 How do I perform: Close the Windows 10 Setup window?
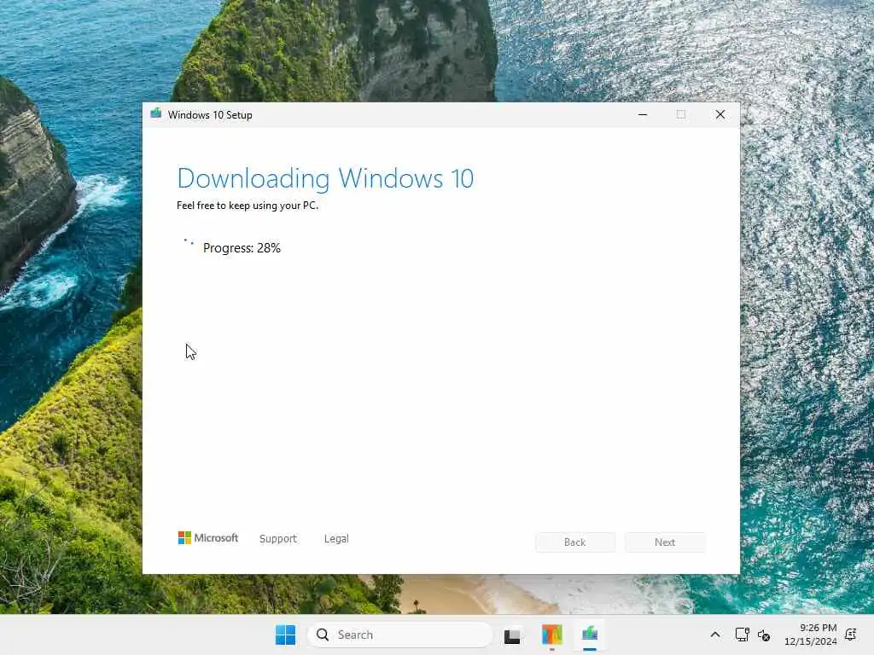tap(720, 114)
